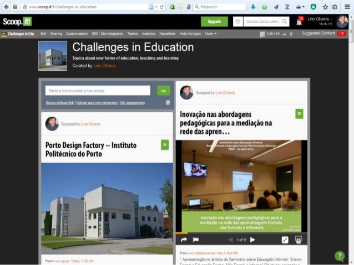This screenshot has width=354, height=265.
Task: Open the Edit menu item
Action: (43, 34)
